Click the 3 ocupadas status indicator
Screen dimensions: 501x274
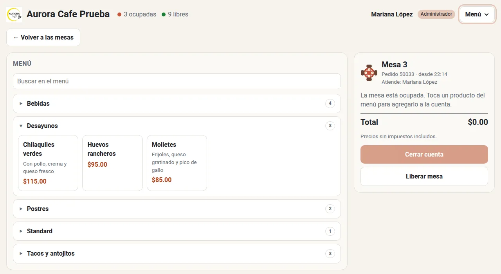click(x=137, y=14)
